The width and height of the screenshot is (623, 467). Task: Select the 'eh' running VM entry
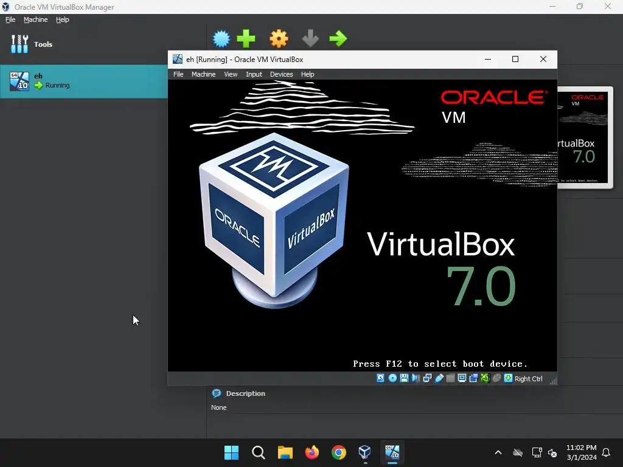84,81
